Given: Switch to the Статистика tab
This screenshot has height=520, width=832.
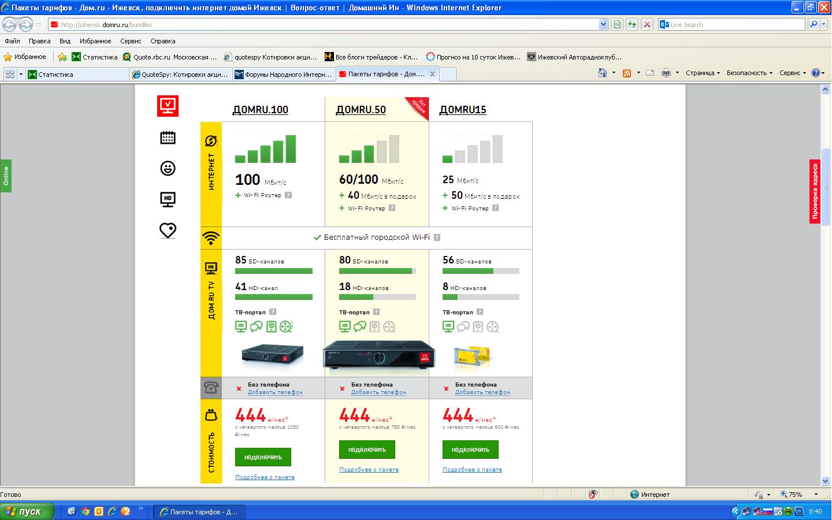Looking at the screenshot, I should pyautogui.click(x=77, y=74).
